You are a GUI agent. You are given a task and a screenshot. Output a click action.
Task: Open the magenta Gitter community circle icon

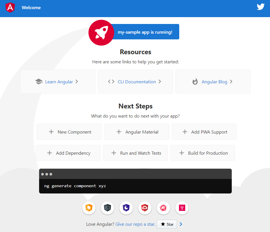(x=182, y=208)
